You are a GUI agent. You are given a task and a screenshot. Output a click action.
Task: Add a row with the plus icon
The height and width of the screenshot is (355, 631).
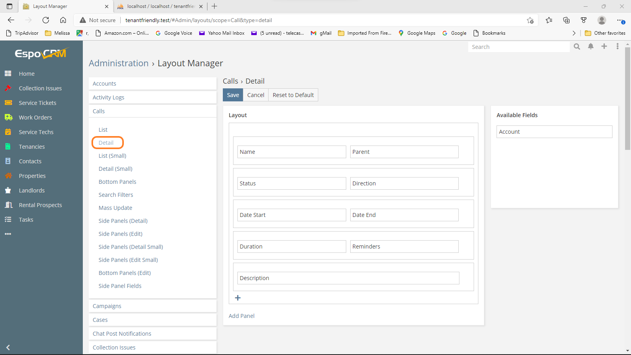pyautogui.click(x=238, y=298)
